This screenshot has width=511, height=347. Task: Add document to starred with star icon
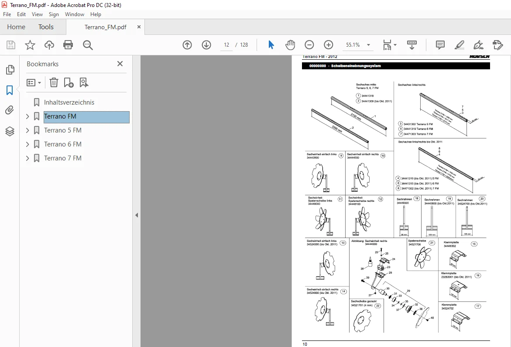click(x=30, y=45)
